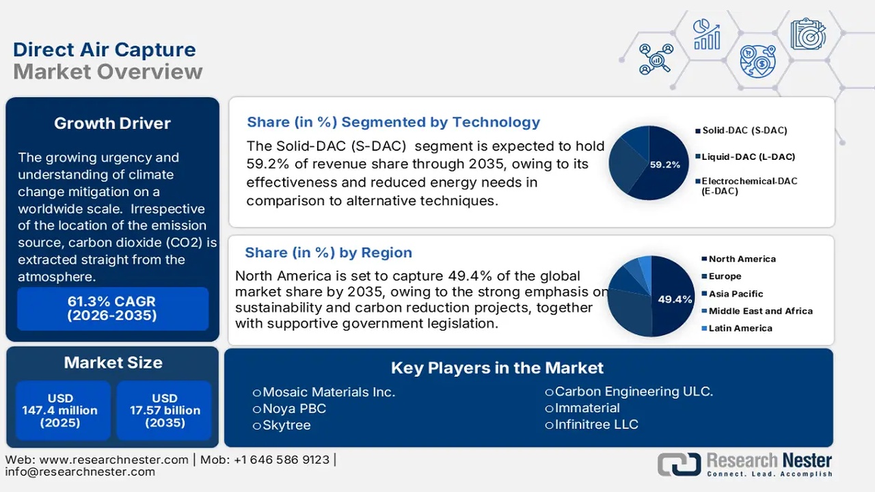Click the Growth Driver heading
This screenshot has width=875, height=492.
(113, 124)
